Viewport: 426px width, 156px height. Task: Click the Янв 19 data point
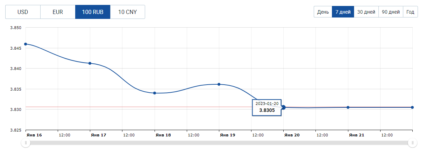pyautogui.click(x=219, y=84)
